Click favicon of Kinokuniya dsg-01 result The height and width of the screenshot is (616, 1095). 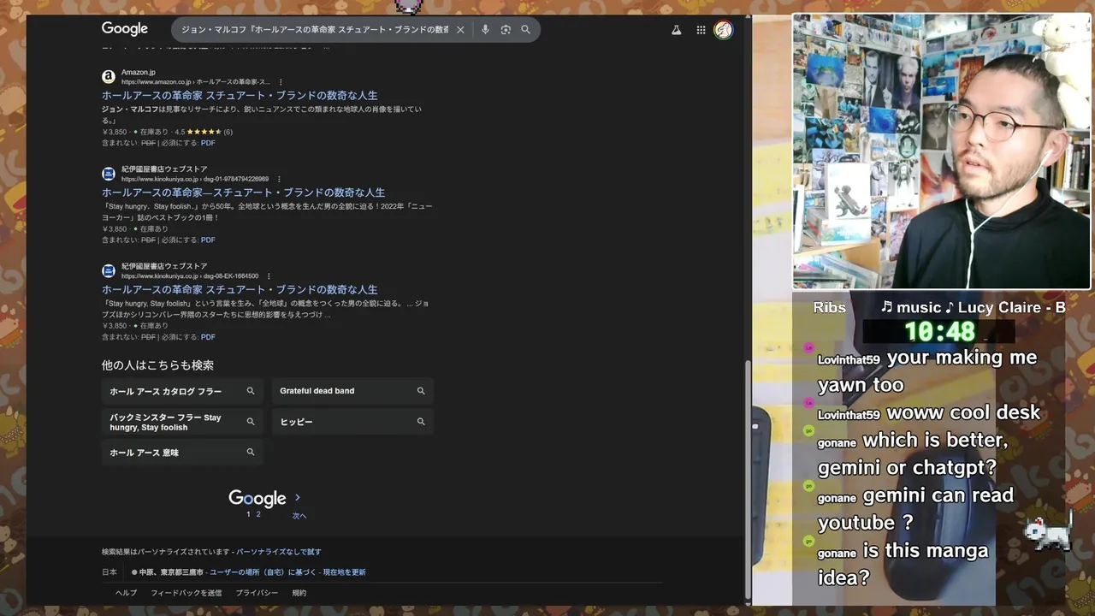(109, 174)
